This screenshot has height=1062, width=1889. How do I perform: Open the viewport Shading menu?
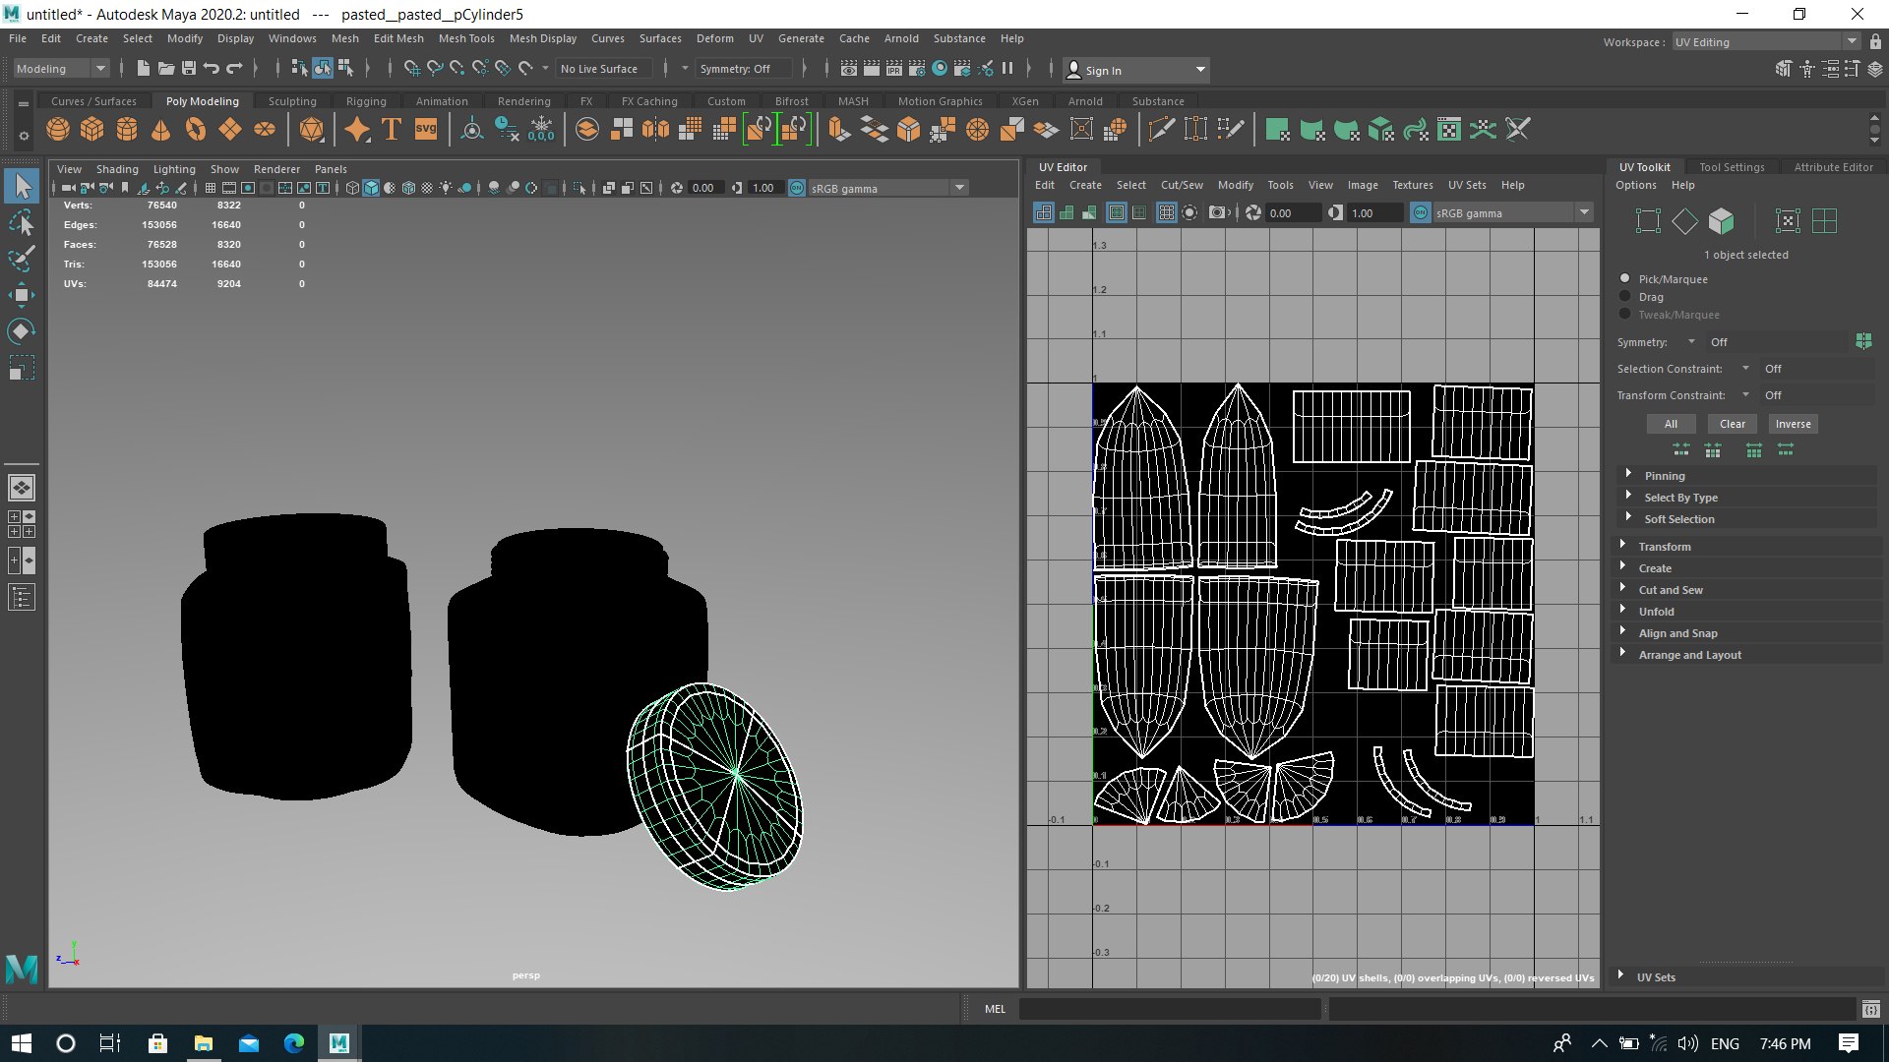point(117,169)
